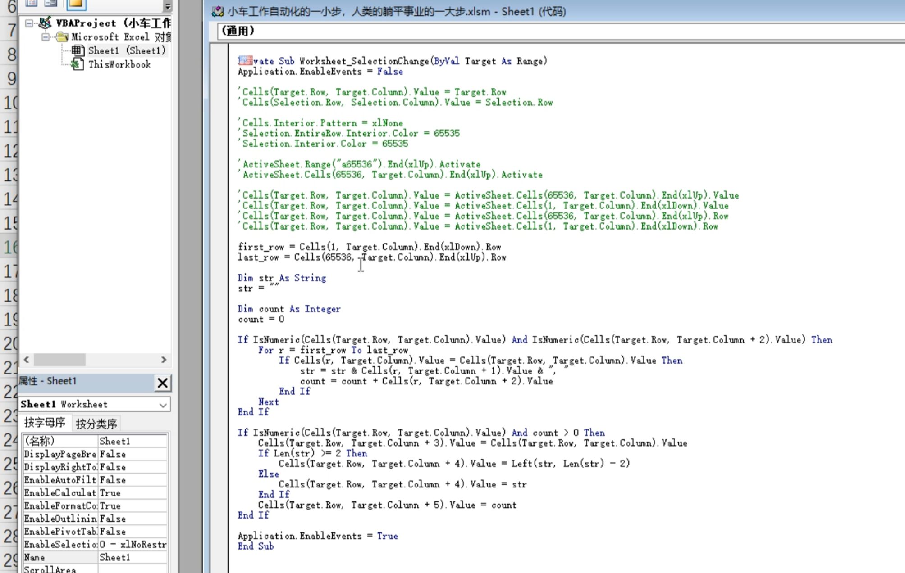Viewport: 905px width, 573px height.
Task: Click the 'count = 0' line
Action: (x=261, y=320)
